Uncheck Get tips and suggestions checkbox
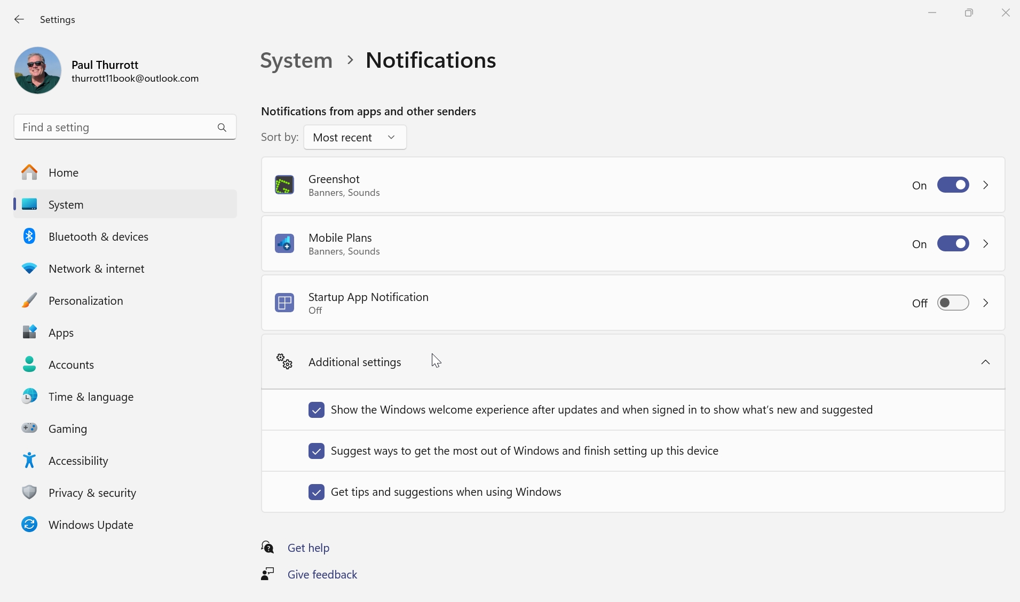The height and width of the screenshot is (602, 1020). (x=317, y=492)
